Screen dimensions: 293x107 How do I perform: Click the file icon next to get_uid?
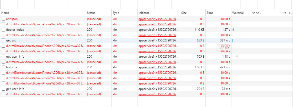pyautogui.click(x=3, y=40)
